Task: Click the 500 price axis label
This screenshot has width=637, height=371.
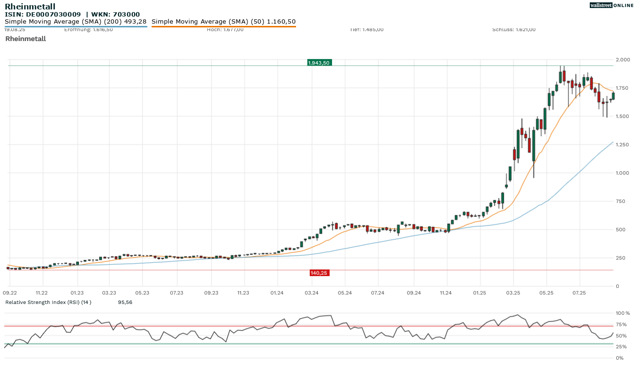Action: pos(620,229)
